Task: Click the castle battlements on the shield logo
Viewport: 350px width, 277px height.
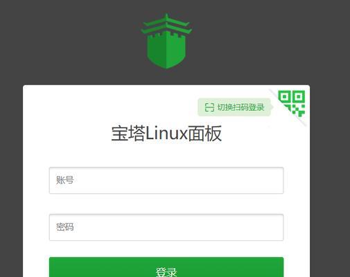Action: point(166,35)
